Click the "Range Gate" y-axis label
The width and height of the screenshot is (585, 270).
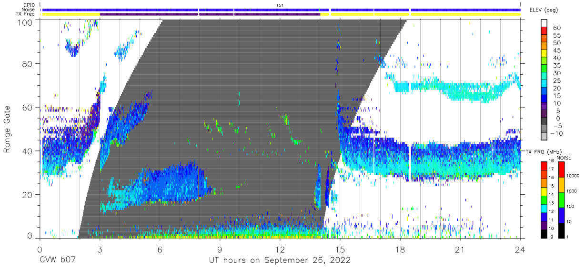point(7,130)
